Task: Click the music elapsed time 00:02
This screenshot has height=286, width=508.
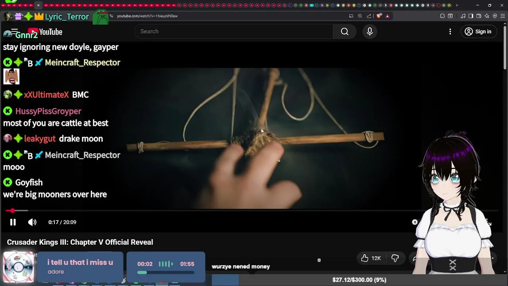Action: [x=145, y=264]
